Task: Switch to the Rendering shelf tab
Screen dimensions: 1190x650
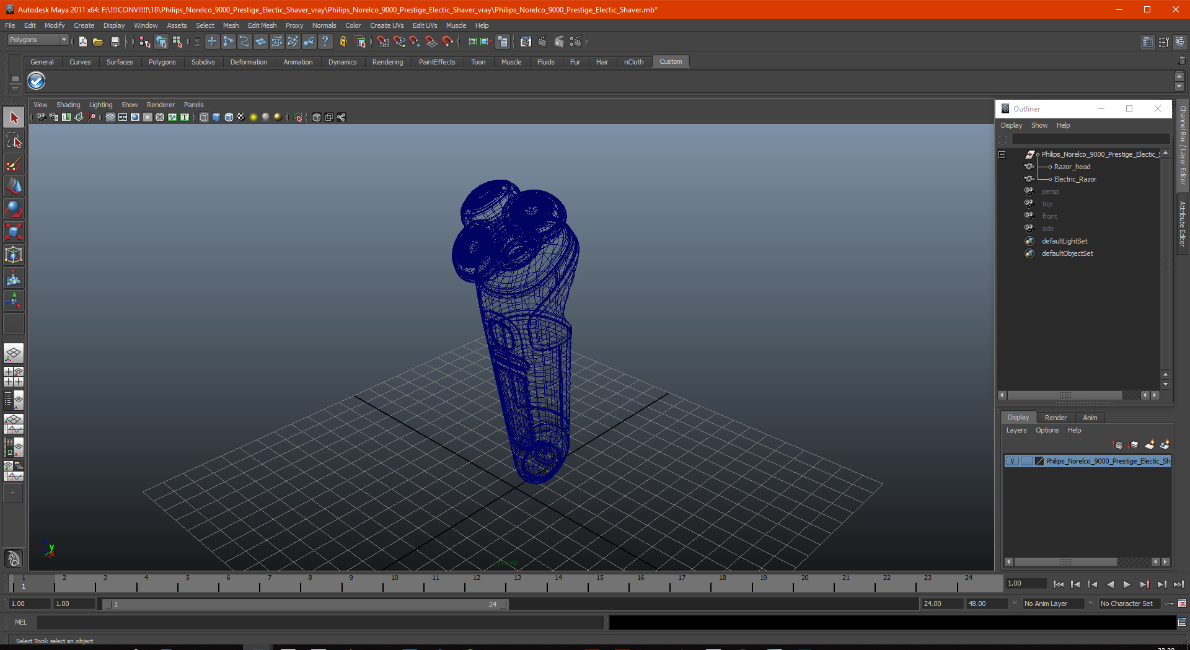Action: [387, 62]
